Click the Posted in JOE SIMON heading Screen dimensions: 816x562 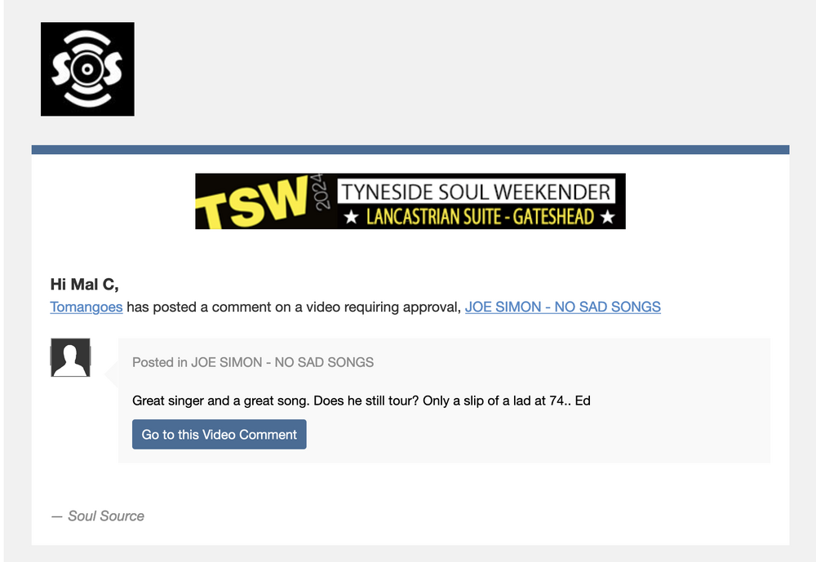point(253,362)
